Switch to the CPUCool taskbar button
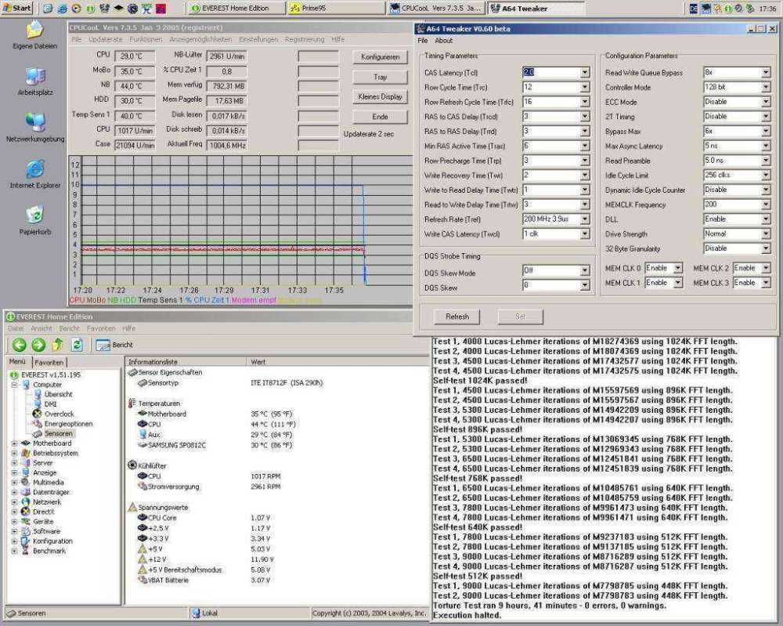Image resolution: width=783 pixels, height=626 pixels. click(x=436, y=9)
